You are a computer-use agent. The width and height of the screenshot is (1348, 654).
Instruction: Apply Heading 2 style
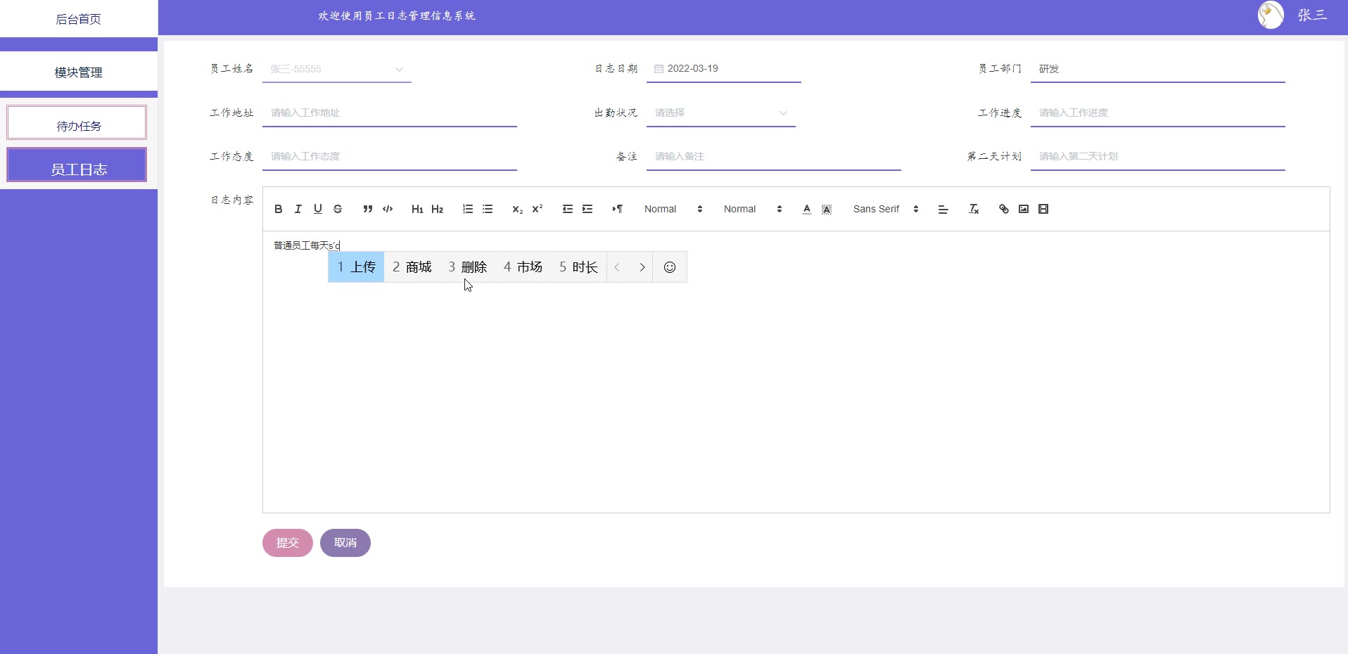tap(438, 209)
